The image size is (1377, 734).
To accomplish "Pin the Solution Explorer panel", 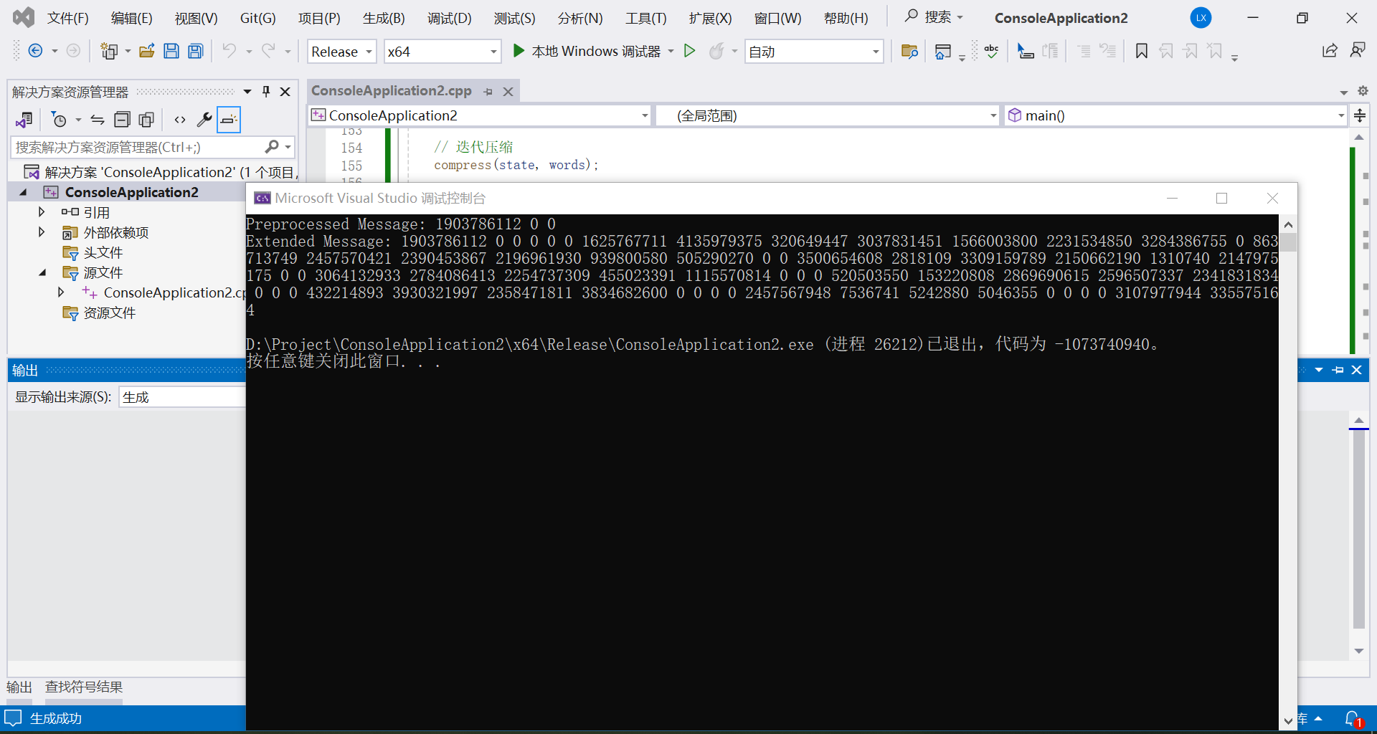I will tap(265, 91).
